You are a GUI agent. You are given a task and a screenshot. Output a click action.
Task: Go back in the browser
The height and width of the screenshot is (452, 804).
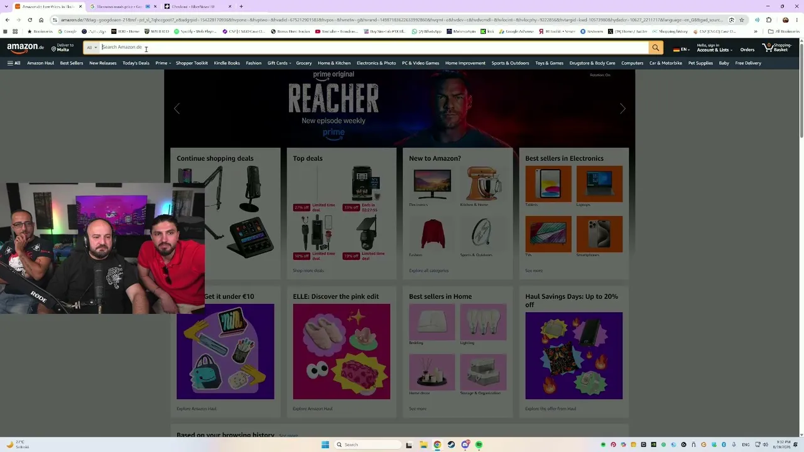7,20
